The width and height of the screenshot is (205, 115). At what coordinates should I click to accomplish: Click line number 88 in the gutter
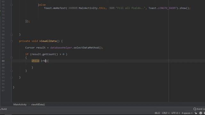tap(3, 61)
